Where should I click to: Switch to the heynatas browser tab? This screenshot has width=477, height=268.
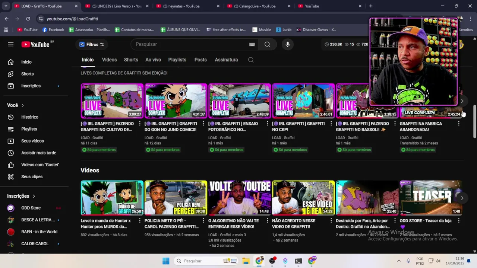[187, 6]
